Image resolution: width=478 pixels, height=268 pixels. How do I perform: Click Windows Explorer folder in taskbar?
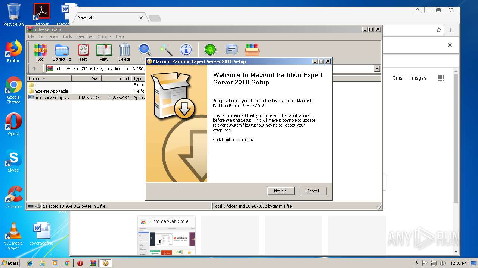click(42, 263)
